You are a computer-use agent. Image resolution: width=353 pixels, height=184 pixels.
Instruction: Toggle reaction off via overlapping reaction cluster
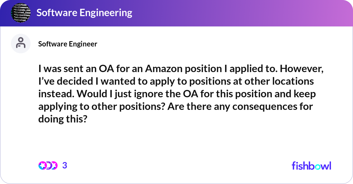coord(48,165)
